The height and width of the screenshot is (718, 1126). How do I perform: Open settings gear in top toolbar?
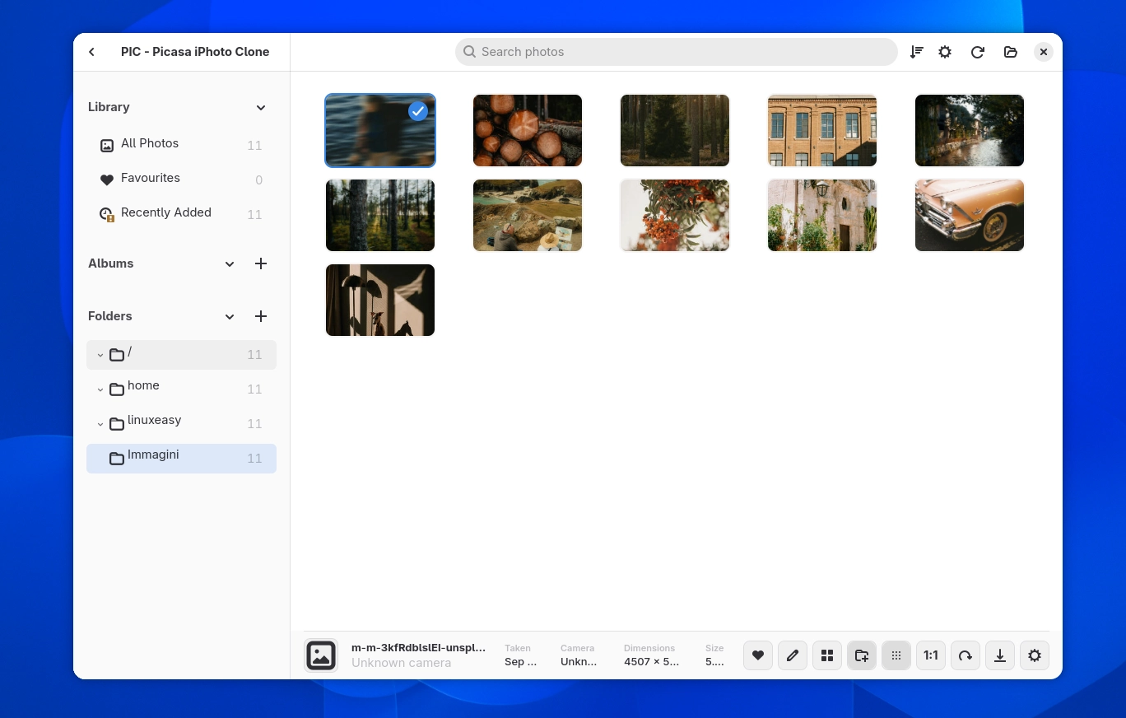945,52
